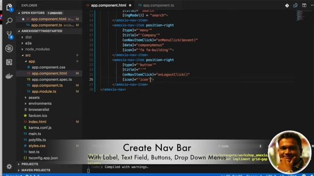Open app.module.ts file
The height and width of the screenshot is (176, 314).
[44, 91]
